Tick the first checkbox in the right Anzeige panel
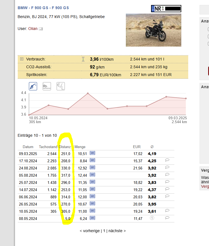 point(208,29)
